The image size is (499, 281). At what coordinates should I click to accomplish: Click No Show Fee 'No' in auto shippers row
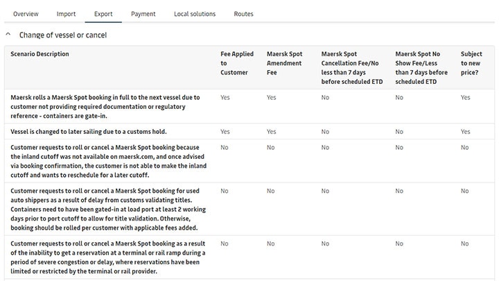(x=399, y=191)
